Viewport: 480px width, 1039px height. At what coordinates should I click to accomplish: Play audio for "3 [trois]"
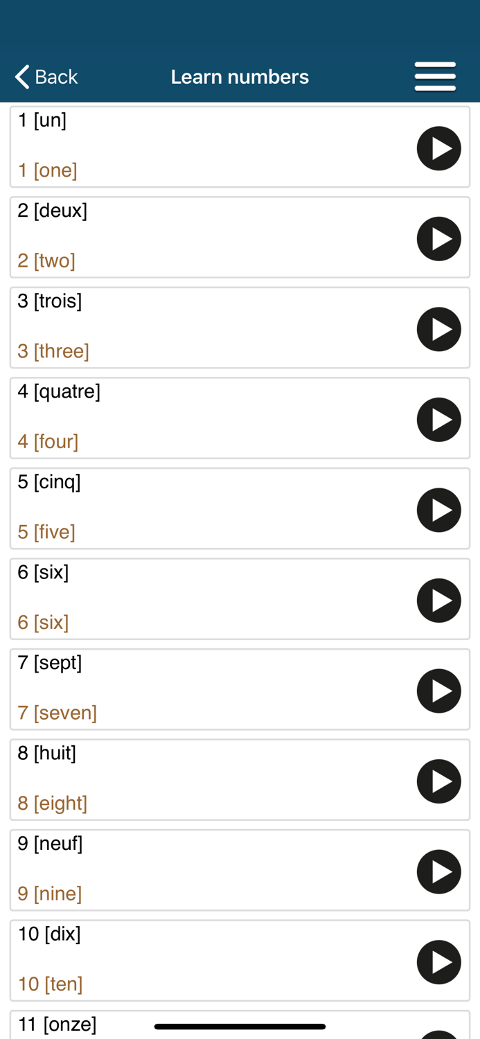439,328
